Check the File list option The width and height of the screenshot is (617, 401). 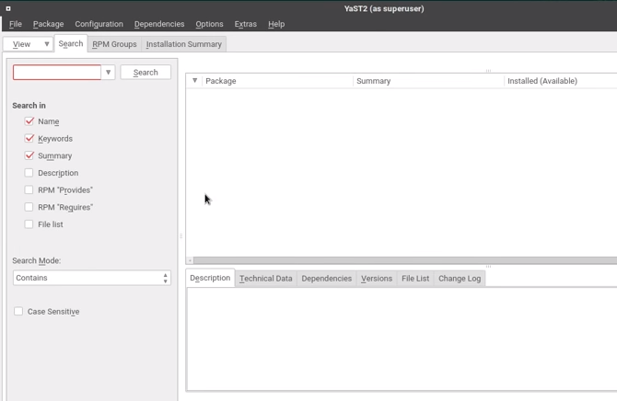(29, 224)
